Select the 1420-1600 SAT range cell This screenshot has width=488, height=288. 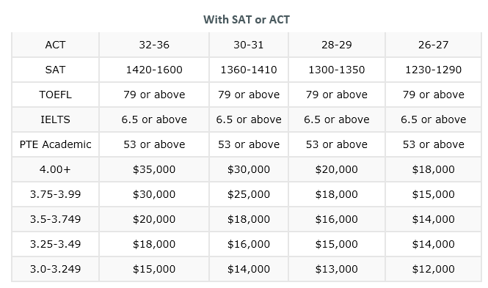pos(154,70)
